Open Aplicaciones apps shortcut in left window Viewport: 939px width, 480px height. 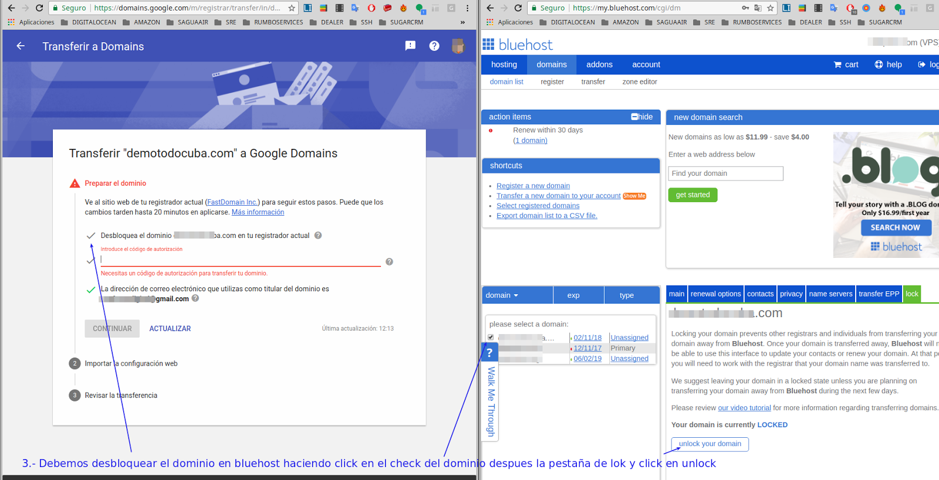(31, 22)
